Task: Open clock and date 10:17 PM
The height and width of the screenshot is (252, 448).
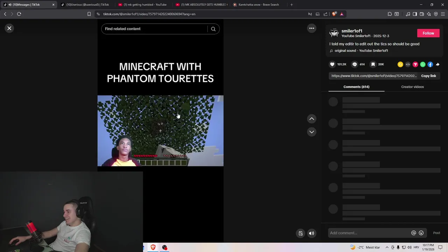Action: tap(428, 247)
